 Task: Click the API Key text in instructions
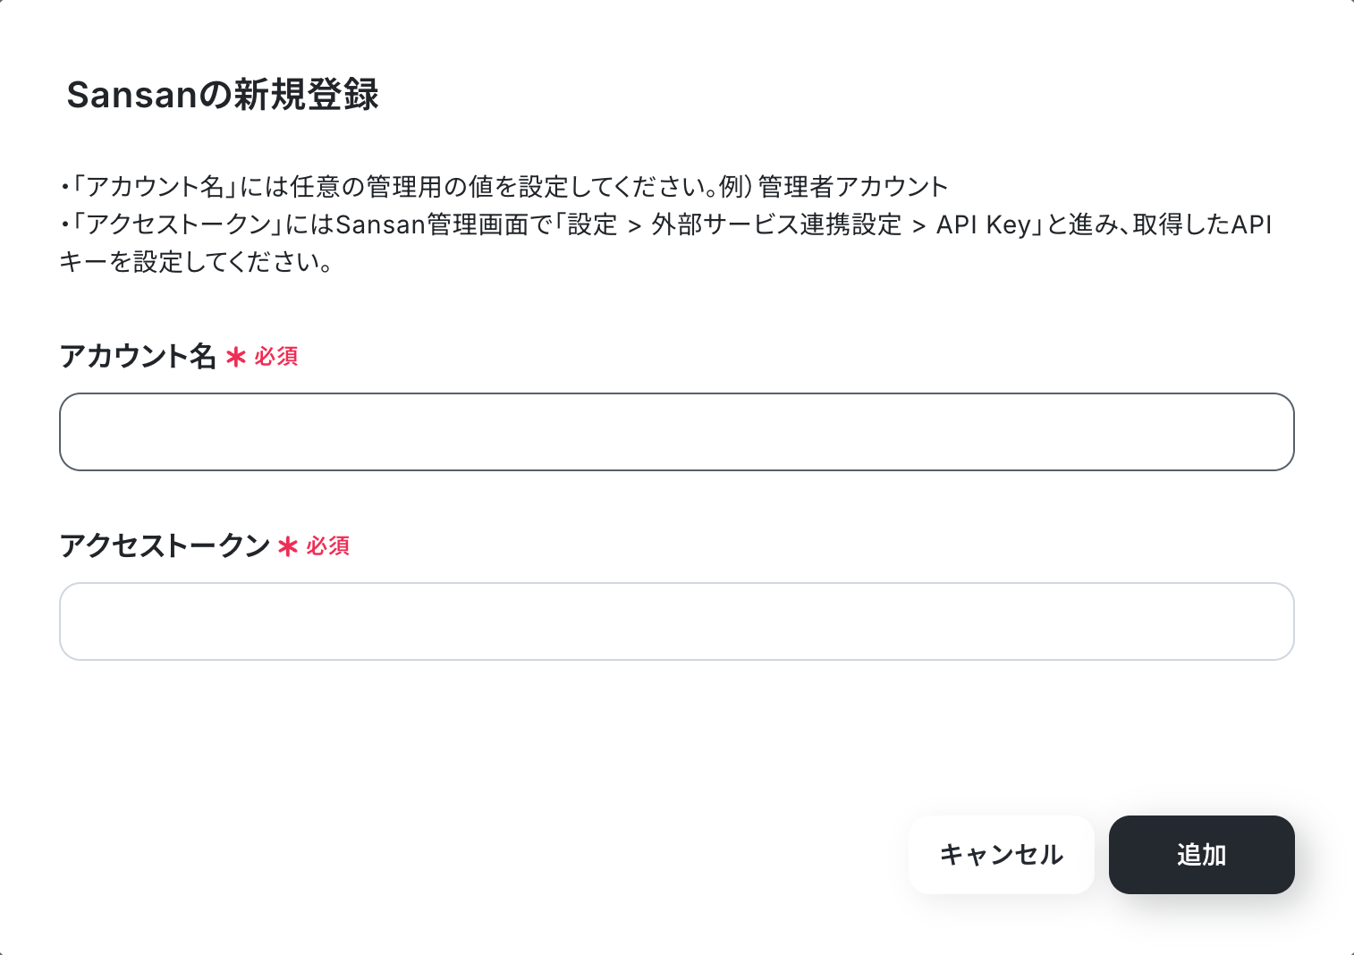click(x=984, y=224)
